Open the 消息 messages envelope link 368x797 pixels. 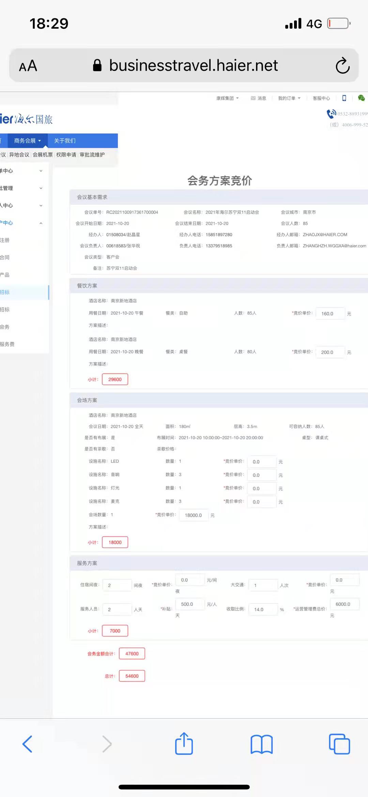[258, 98]
